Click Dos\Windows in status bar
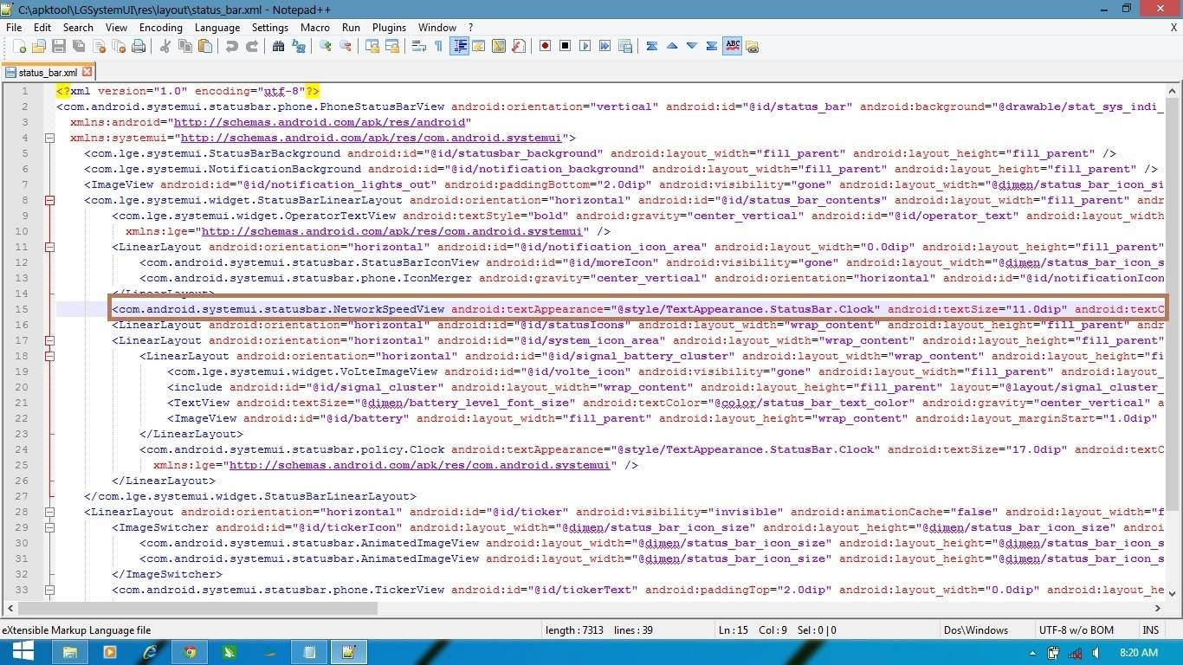This screenshot has width=1183, height=665. [976, 629]
